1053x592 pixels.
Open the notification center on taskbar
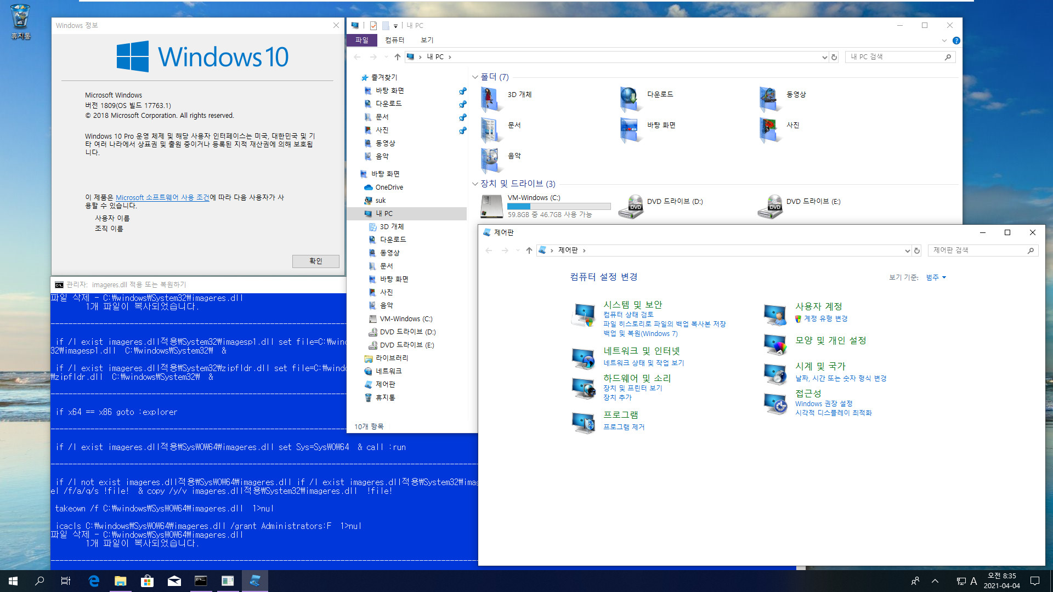(x=1035, y=581)
